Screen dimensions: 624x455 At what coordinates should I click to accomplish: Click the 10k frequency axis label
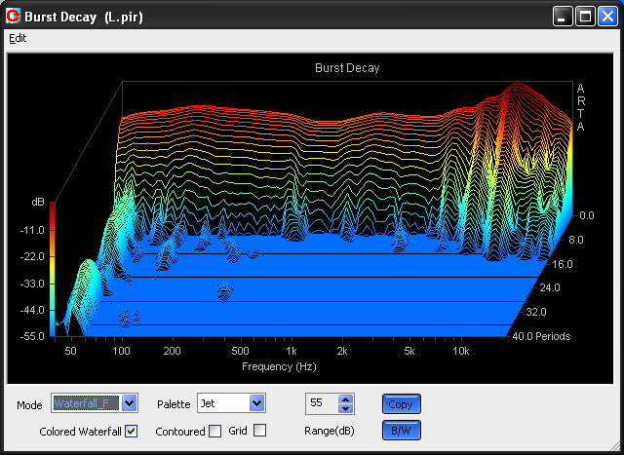click(461, 351)
